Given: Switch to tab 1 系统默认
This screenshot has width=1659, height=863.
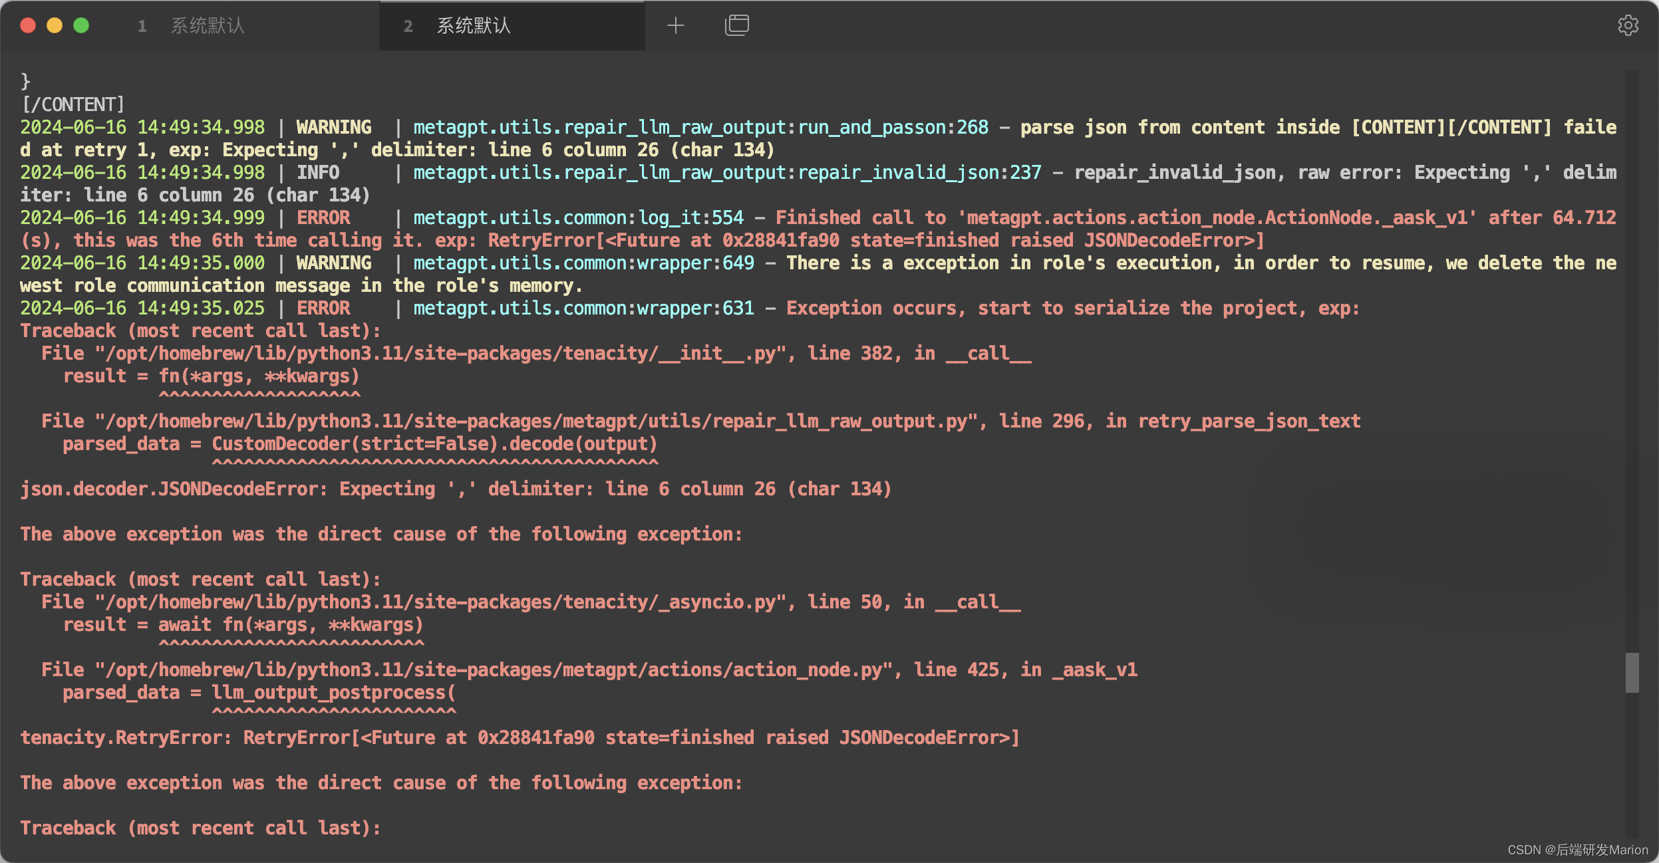Looking at the screenshot, I should (x=208, y=26).
